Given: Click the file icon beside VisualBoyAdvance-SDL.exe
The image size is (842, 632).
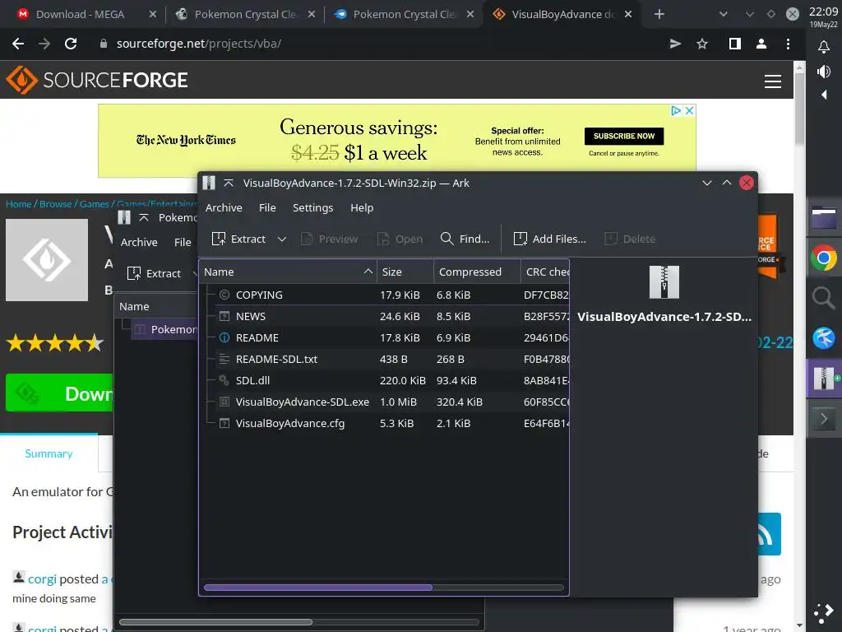Looking at the screenshot, I should [224, 402].
